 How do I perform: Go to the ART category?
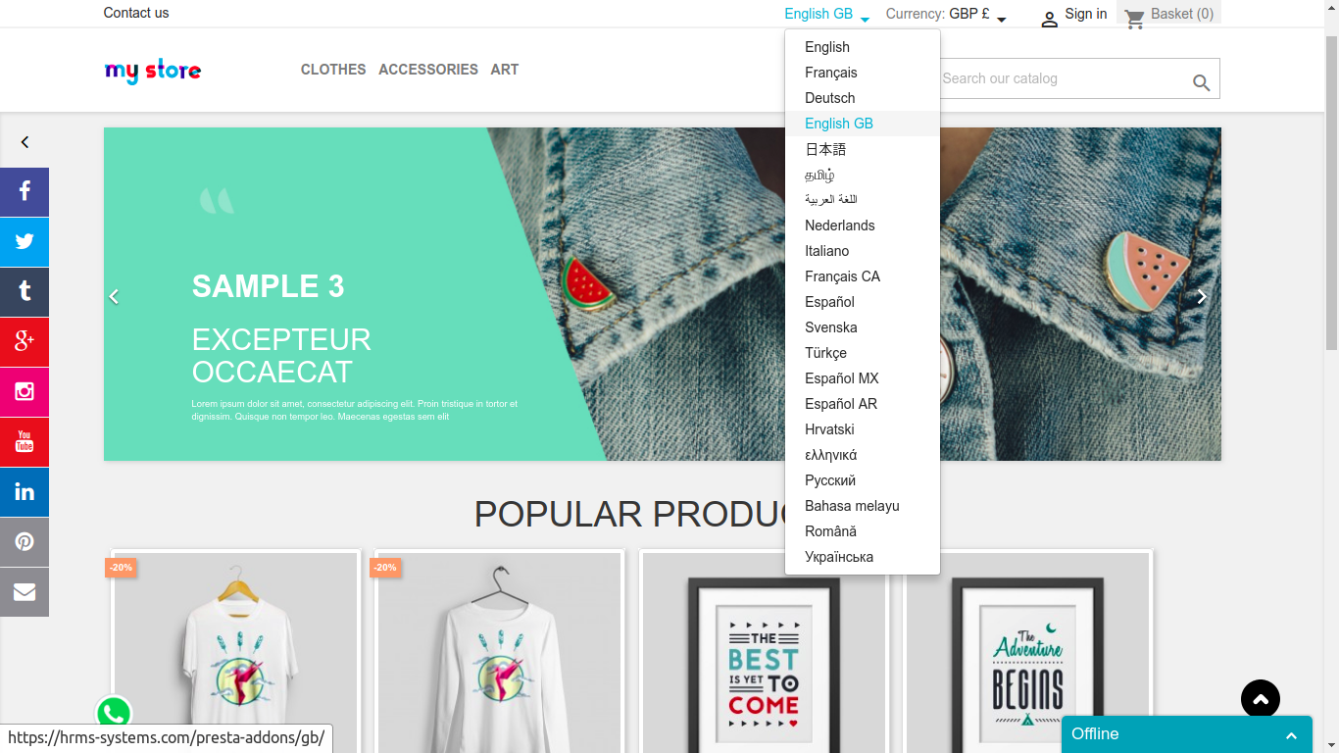tap(505, 70)
